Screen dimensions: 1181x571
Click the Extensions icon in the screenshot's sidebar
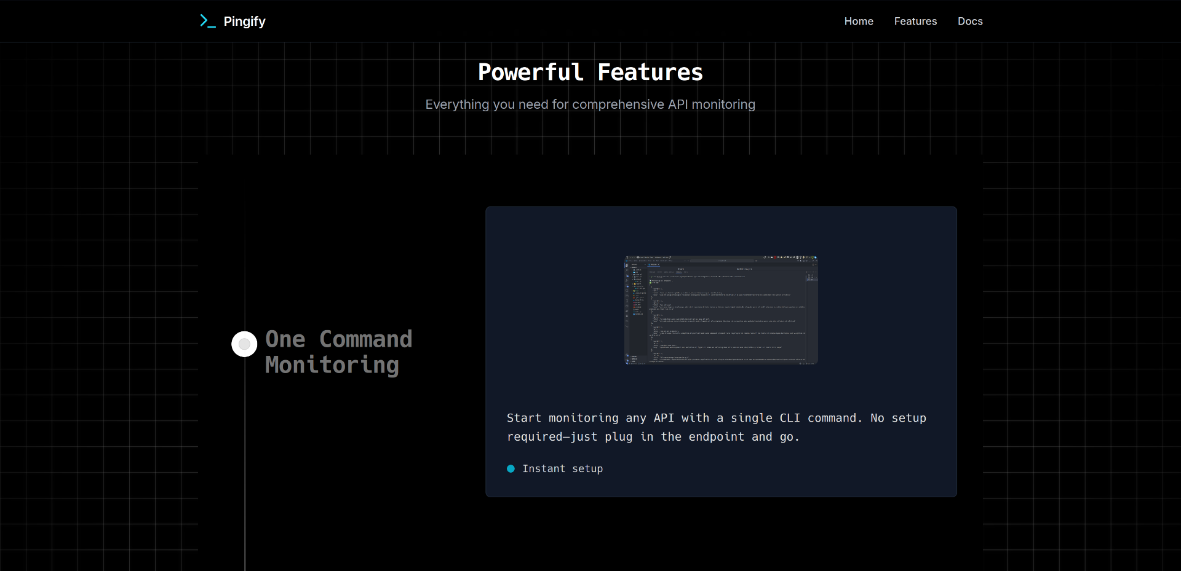(627, 286)
